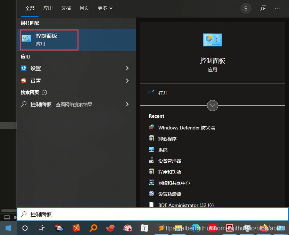The image size is (289, 235).
Task: Click the 打开 open icon
Action: coord(151,92)
